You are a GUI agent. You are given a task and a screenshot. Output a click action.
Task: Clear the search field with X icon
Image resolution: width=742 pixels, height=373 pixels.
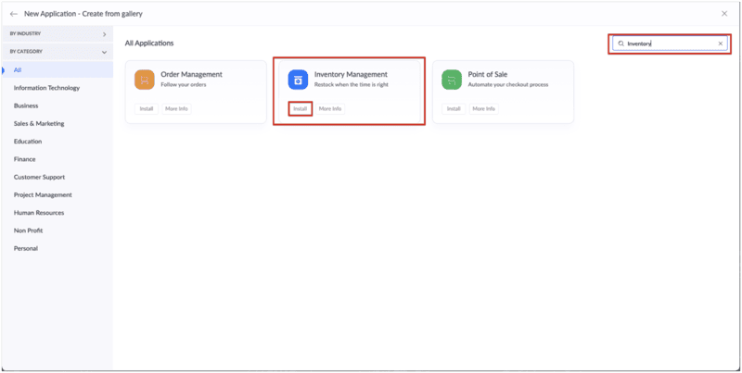720,44
